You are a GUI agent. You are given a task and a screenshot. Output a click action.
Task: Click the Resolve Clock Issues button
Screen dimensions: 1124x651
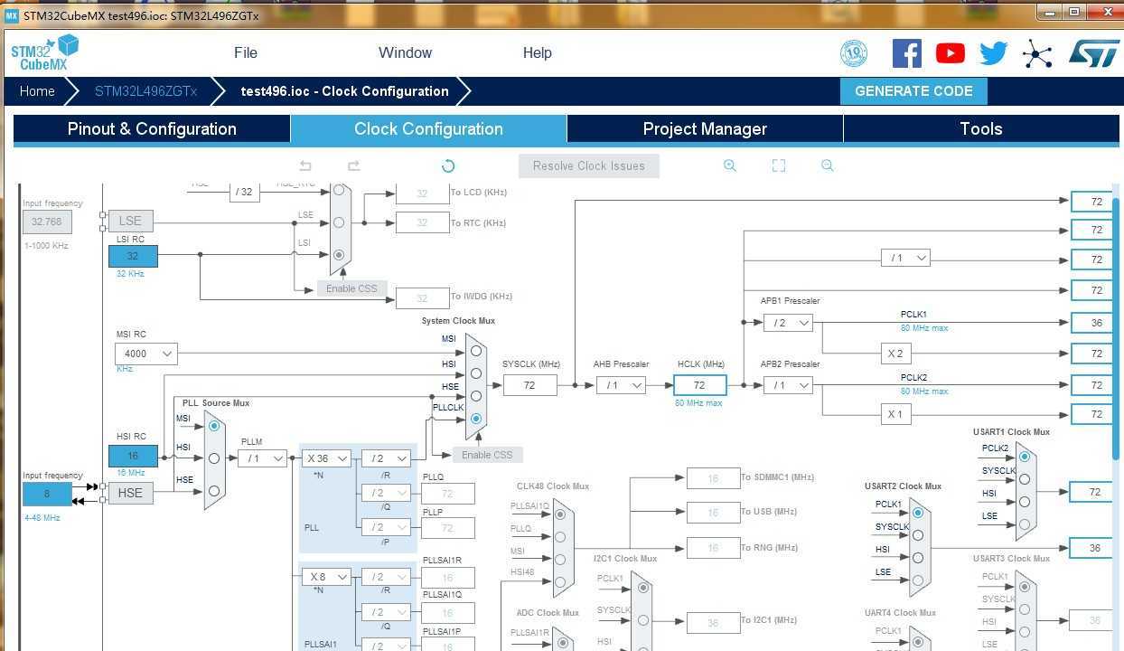[x=589, y=165]
